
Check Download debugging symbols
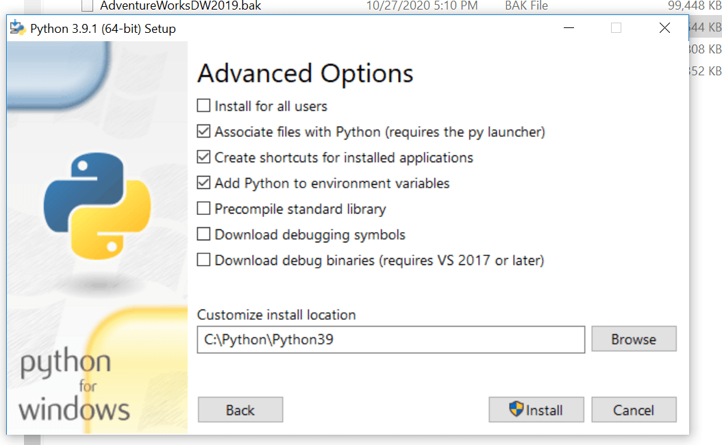pyautogui.click(x=203, y=235)
